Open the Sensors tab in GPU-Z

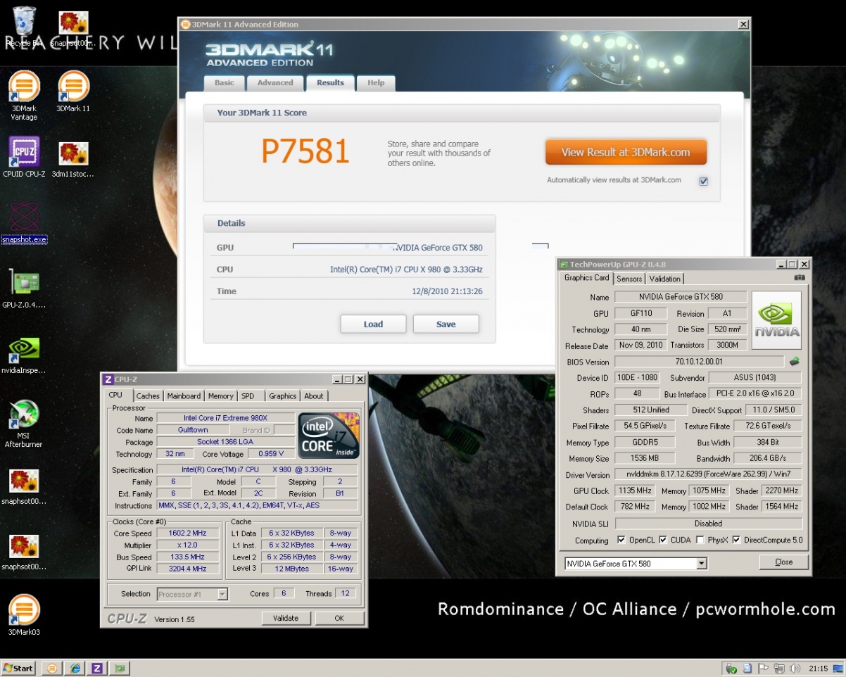pos(629,279)
